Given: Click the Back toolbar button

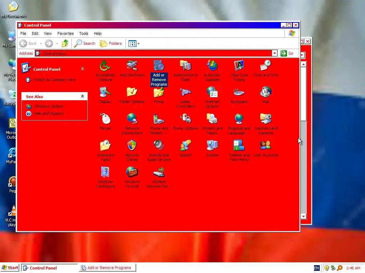Looking at the screenshot, I should [28, 43].
